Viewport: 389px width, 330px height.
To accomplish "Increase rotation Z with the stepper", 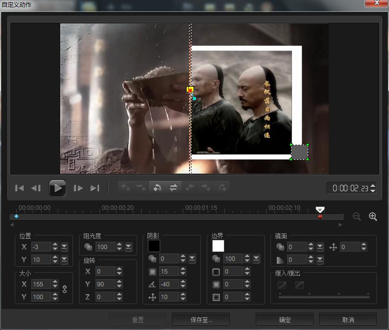I will pyautogui.click(x=119, y=295).
